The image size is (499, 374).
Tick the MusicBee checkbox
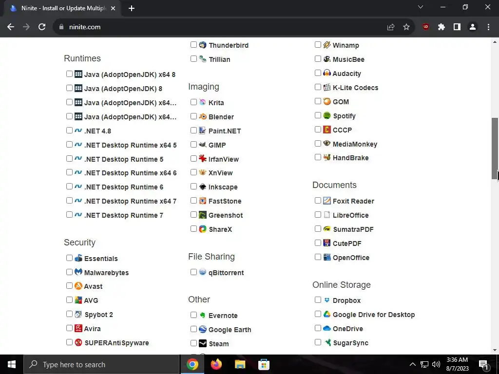tap(318, 59)
